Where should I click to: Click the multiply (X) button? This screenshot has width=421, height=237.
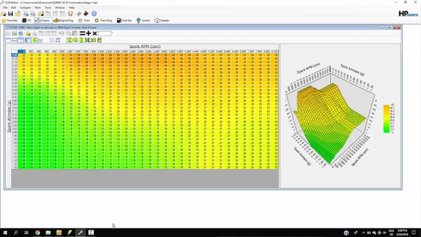tap(95, 34)
